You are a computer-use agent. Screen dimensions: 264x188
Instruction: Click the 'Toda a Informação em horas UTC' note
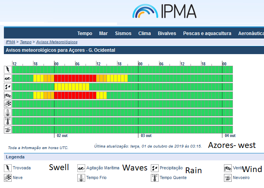coord(38,148)
